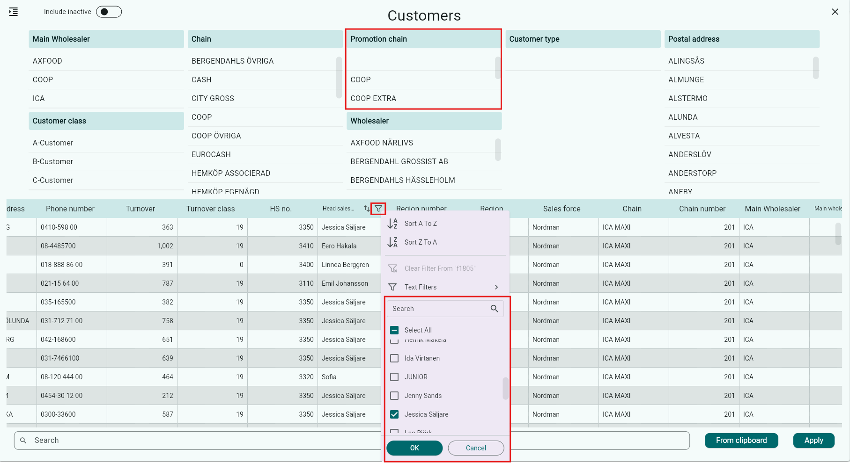
Task: Uncheck the Jessica Säljare checkbox
Action: click(394, 414)
